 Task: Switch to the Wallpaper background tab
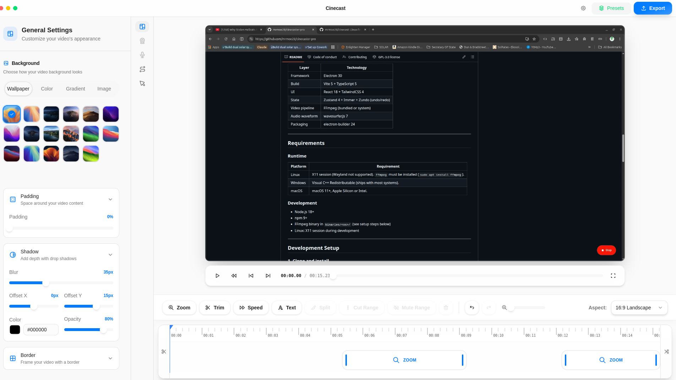[x=18, y=89]
